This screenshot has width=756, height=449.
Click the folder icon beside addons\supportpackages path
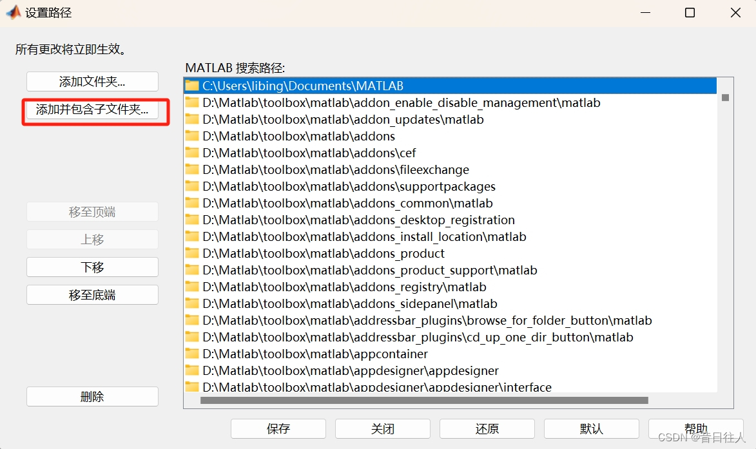pyautogui.click(x=193, y=186)
